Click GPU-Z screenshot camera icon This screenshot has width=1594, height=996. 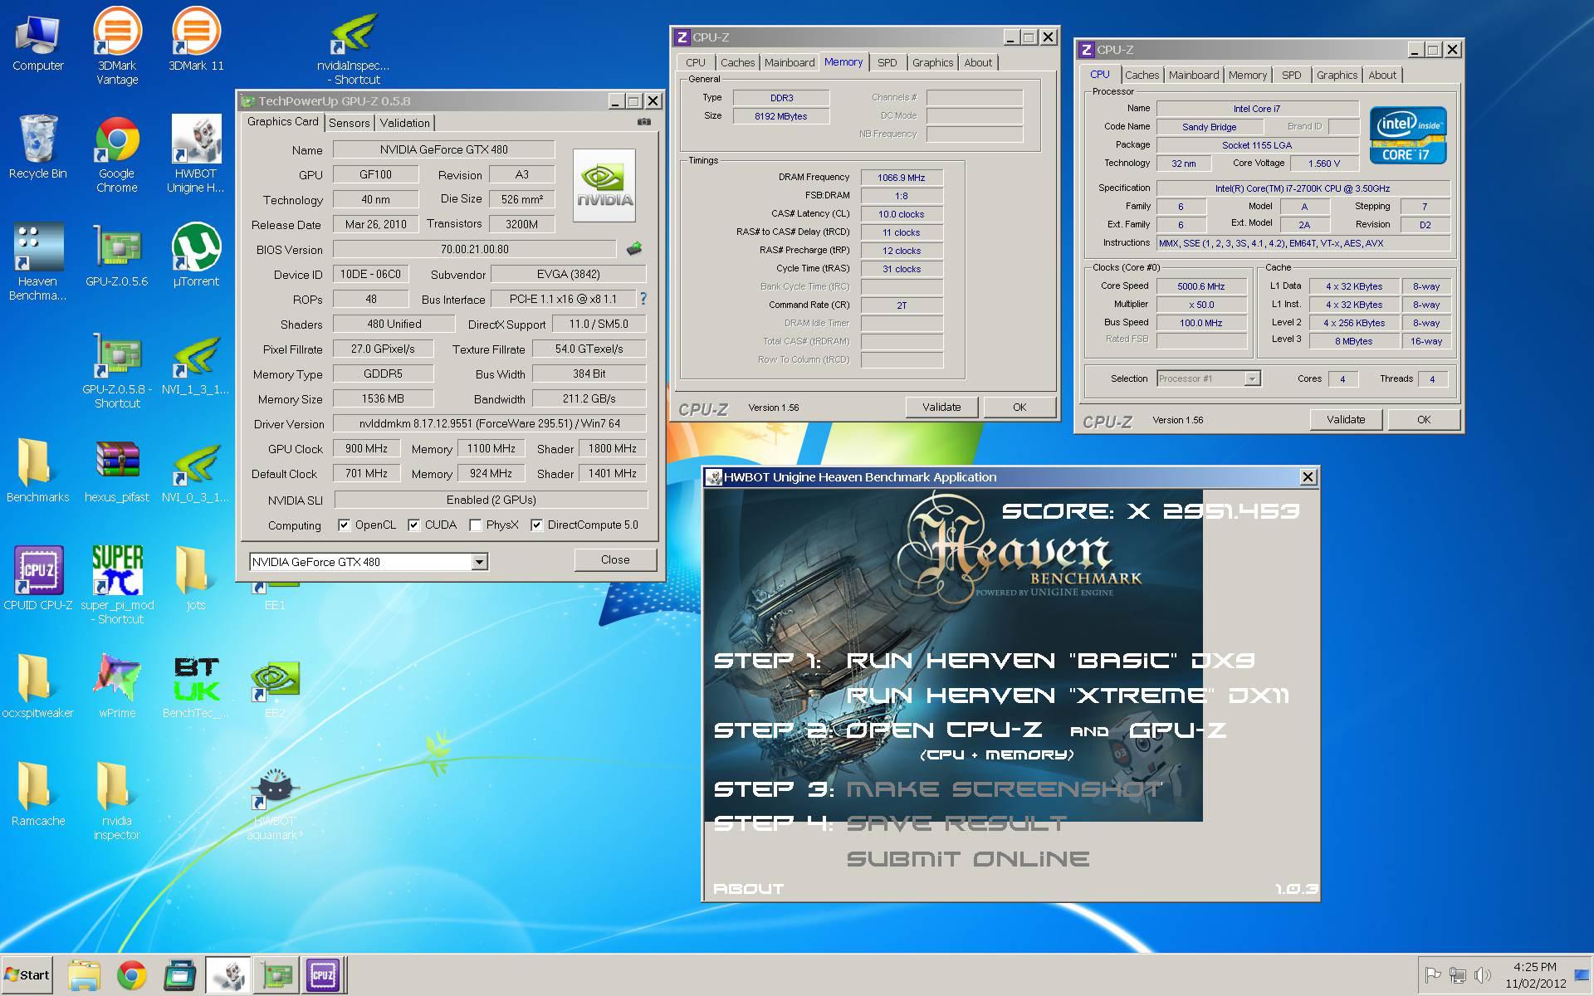click(x=644, y=121)
